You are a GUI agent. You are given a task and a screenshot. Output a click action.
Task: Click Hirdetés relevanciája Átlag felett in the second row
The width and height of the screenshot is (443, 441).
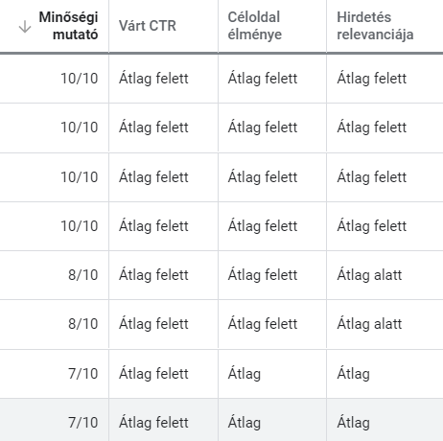coord(372,128)
